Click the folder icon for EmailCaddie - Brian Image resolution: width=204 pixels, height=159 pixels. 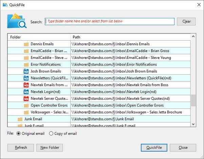pyautogui.click(x=26, y=51)
